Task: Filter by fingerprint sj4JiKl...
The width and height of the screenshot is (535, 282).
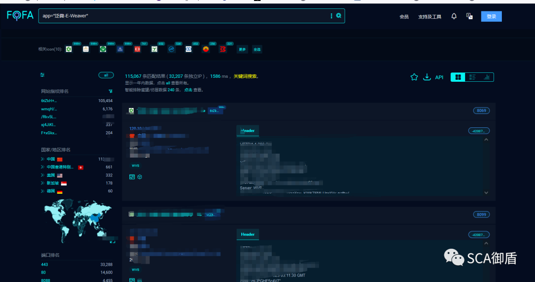Action: tap(48, 124)
